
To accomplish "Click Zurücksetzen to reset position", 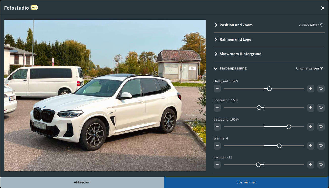I will [x=311, y=25].
